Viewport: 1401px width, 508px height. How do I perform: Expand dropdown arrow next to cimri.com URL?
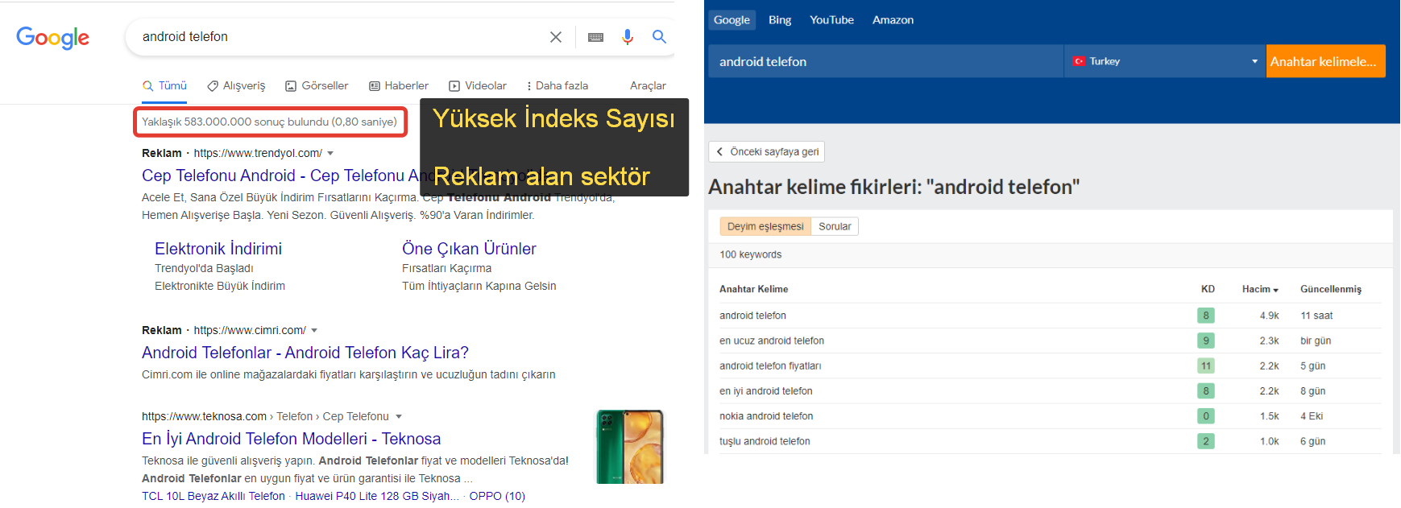pyautogui.click(x=314, y=330)
